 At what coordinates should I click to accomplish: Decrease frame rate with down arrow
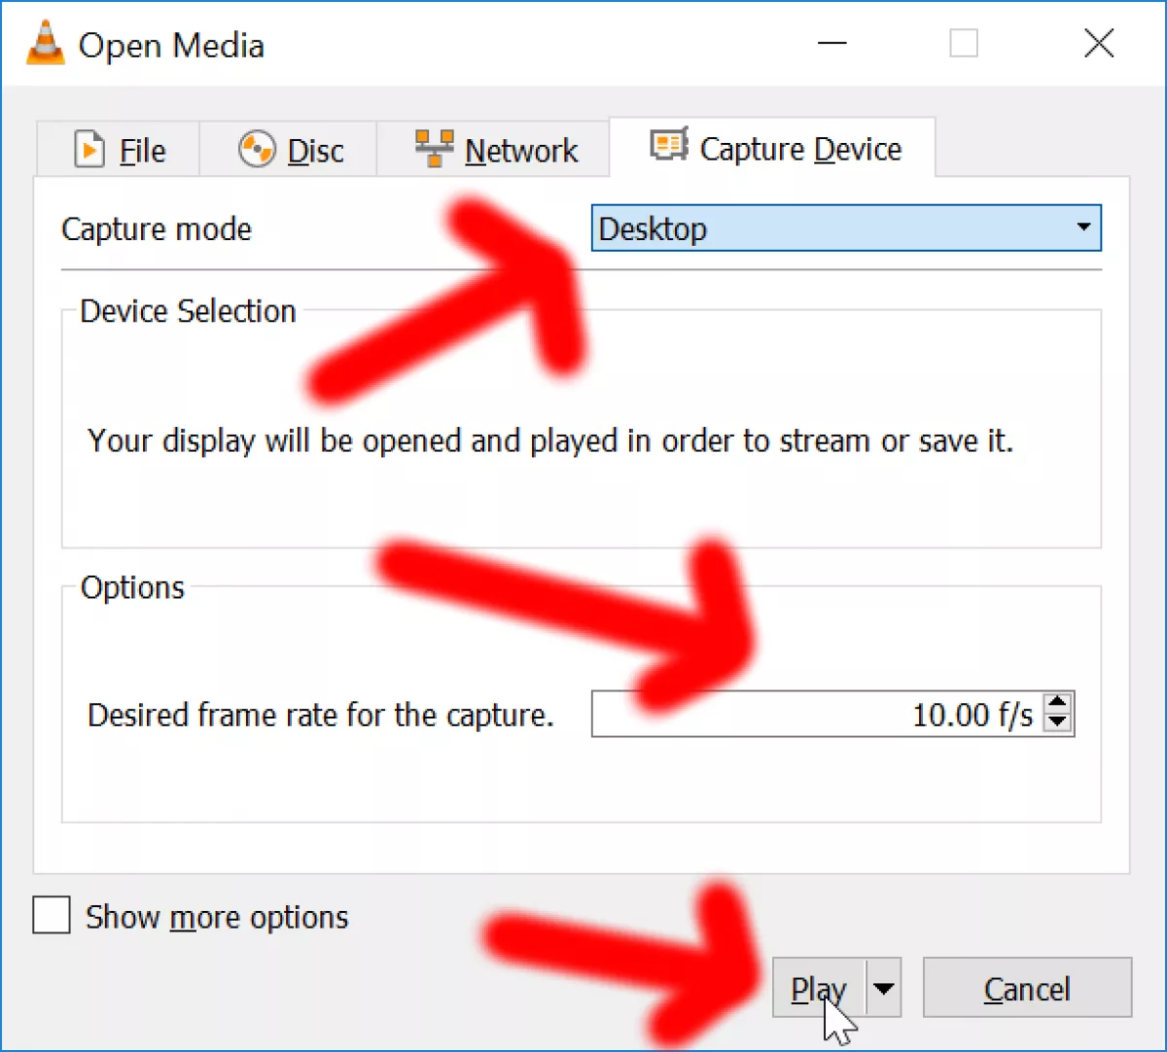tap(1057, 724)
